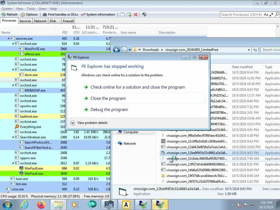Sort Explorer files by Date modified

(242, 67)
